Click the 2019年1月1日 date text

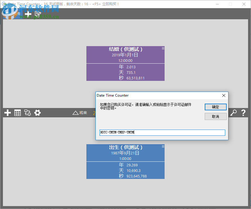tap(125, 55)
